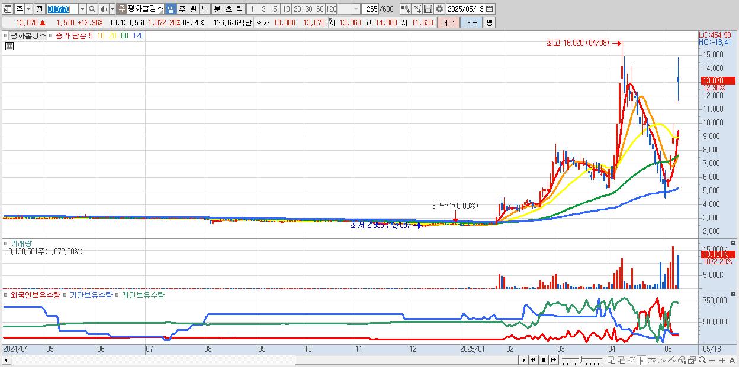Click the 5-day moving average color label
The height and width of the screenshot is (367, 739).
tap(91, 35)
